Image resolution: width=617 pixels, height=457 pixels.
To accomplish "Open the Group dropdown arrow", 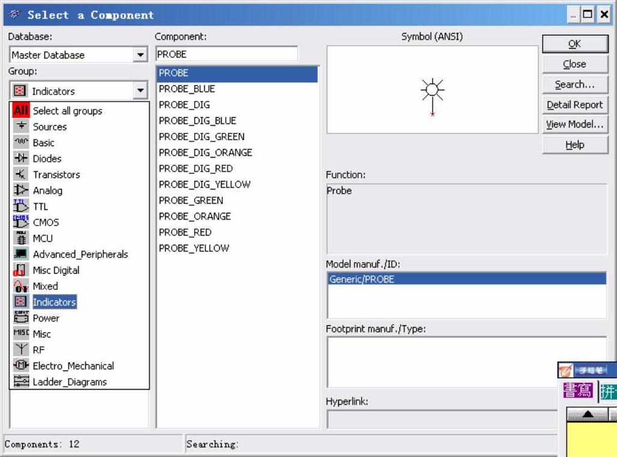I will 140,91.
